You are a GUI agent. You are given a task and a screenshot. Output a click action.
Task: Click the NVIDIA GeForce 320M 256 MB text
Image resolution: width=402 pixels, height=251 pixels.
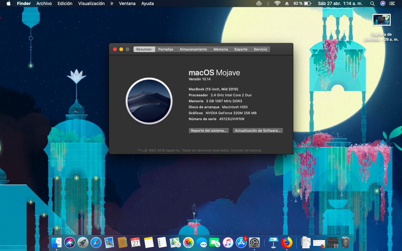(x=231, y=113)
